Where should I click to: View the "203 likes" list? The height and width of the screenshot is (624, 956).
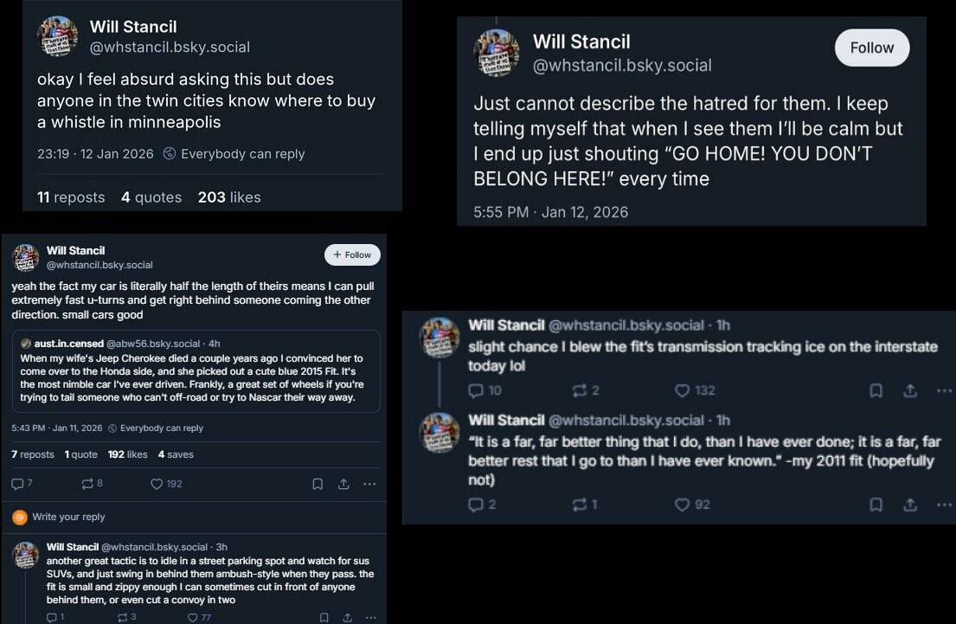click(x=228, y=197)
